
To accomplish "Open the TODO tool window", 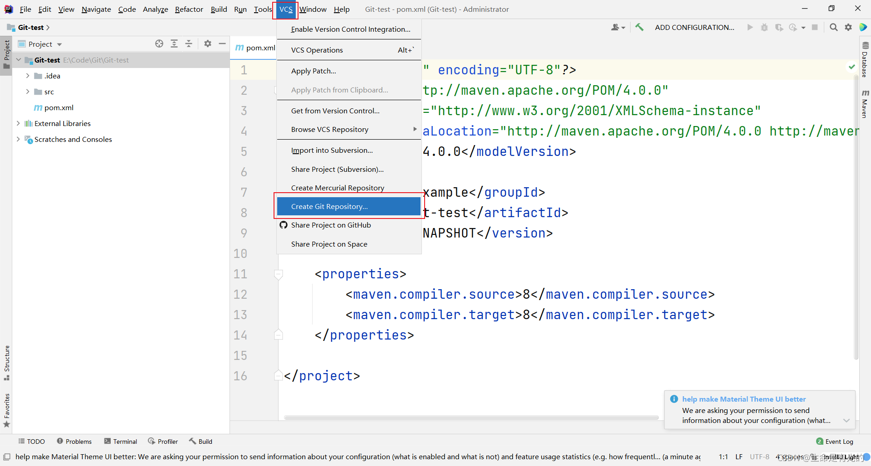I will (31, 441).
